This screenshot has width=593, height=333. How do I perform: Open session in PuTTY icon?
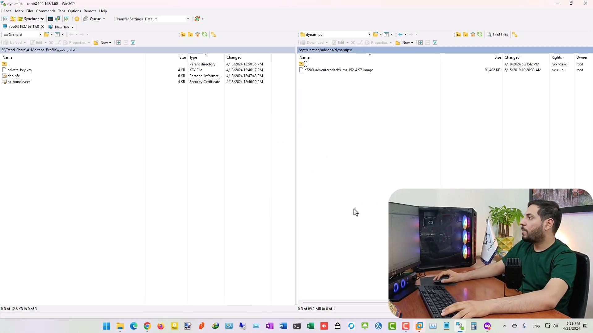(58, 19)
